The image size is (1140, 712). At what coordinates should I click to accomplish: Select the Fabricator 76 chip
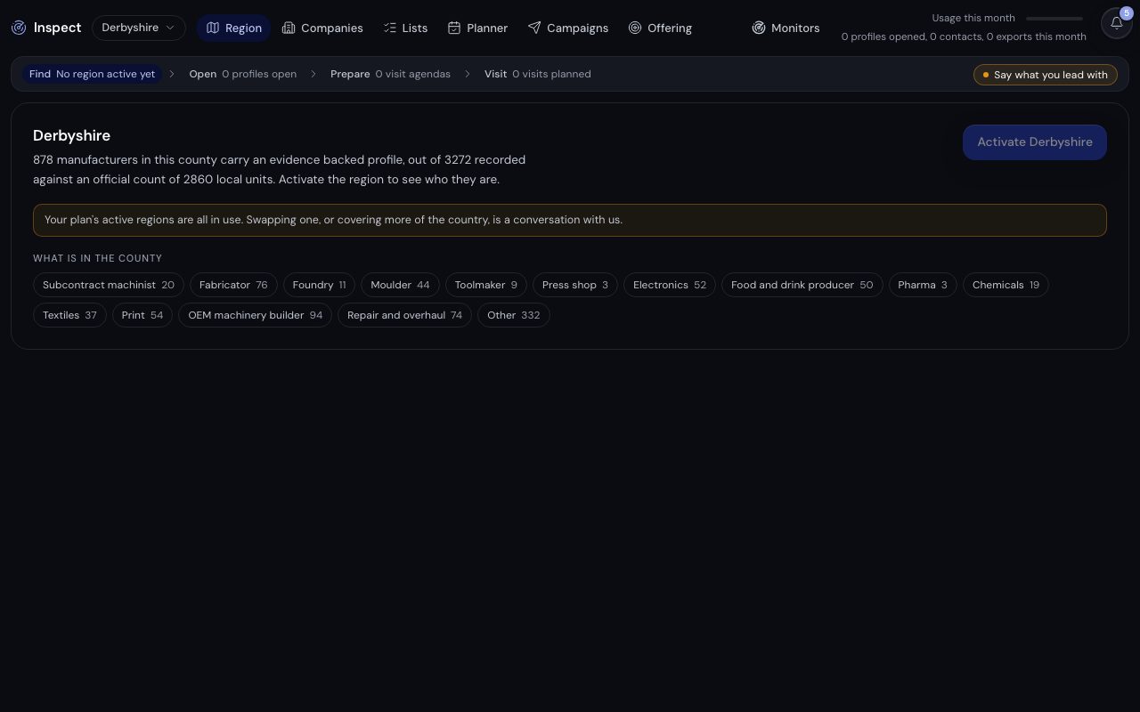click(x=233, y=285)
